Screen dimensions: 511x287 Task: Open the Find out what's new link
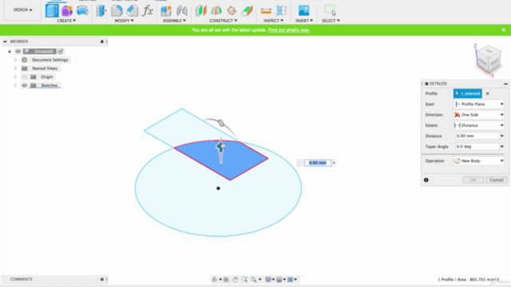coord(289,30)
